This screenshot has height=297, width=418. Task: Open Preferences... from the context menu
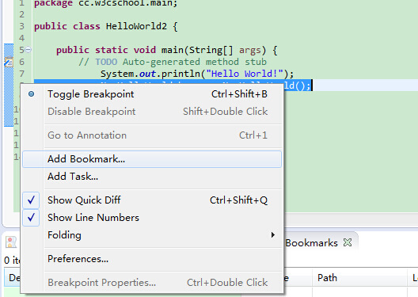point(152,259)
